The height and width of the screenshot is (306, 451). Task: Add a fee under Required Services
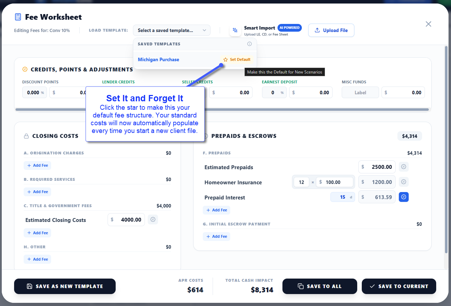pyautogui.click(x=37, y=192)
